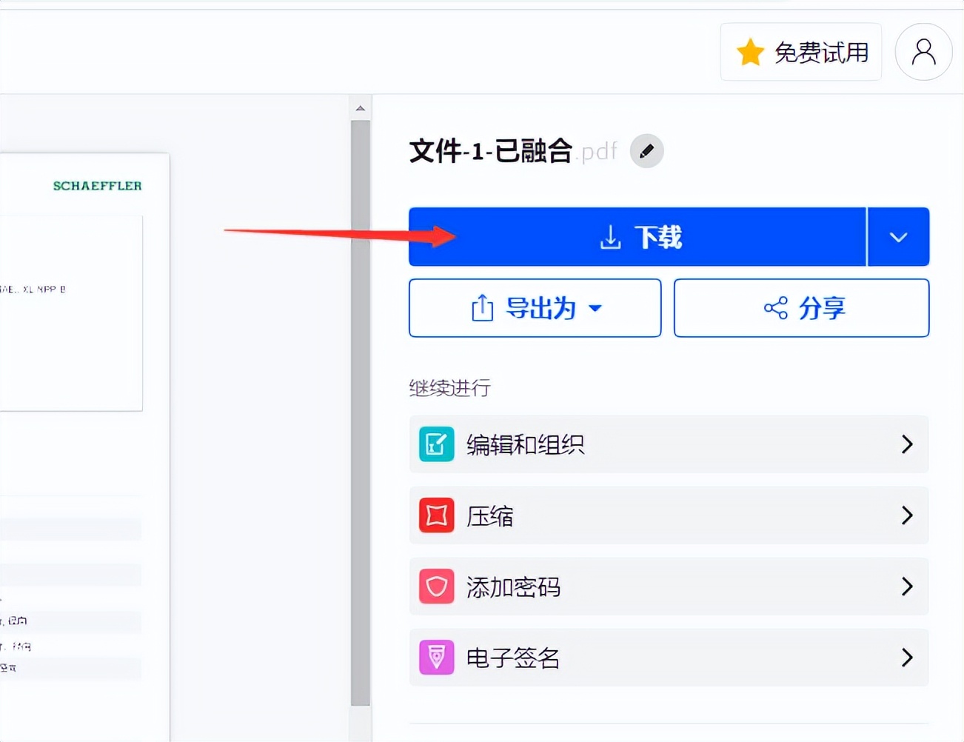The height and width of the screenshot is (742, 964).
Task: Click the red 压缩 compress icon
Action: click(437, 515)
